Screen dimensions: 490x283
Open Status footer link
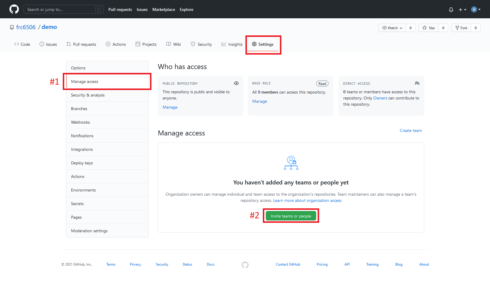pos(187,264)
